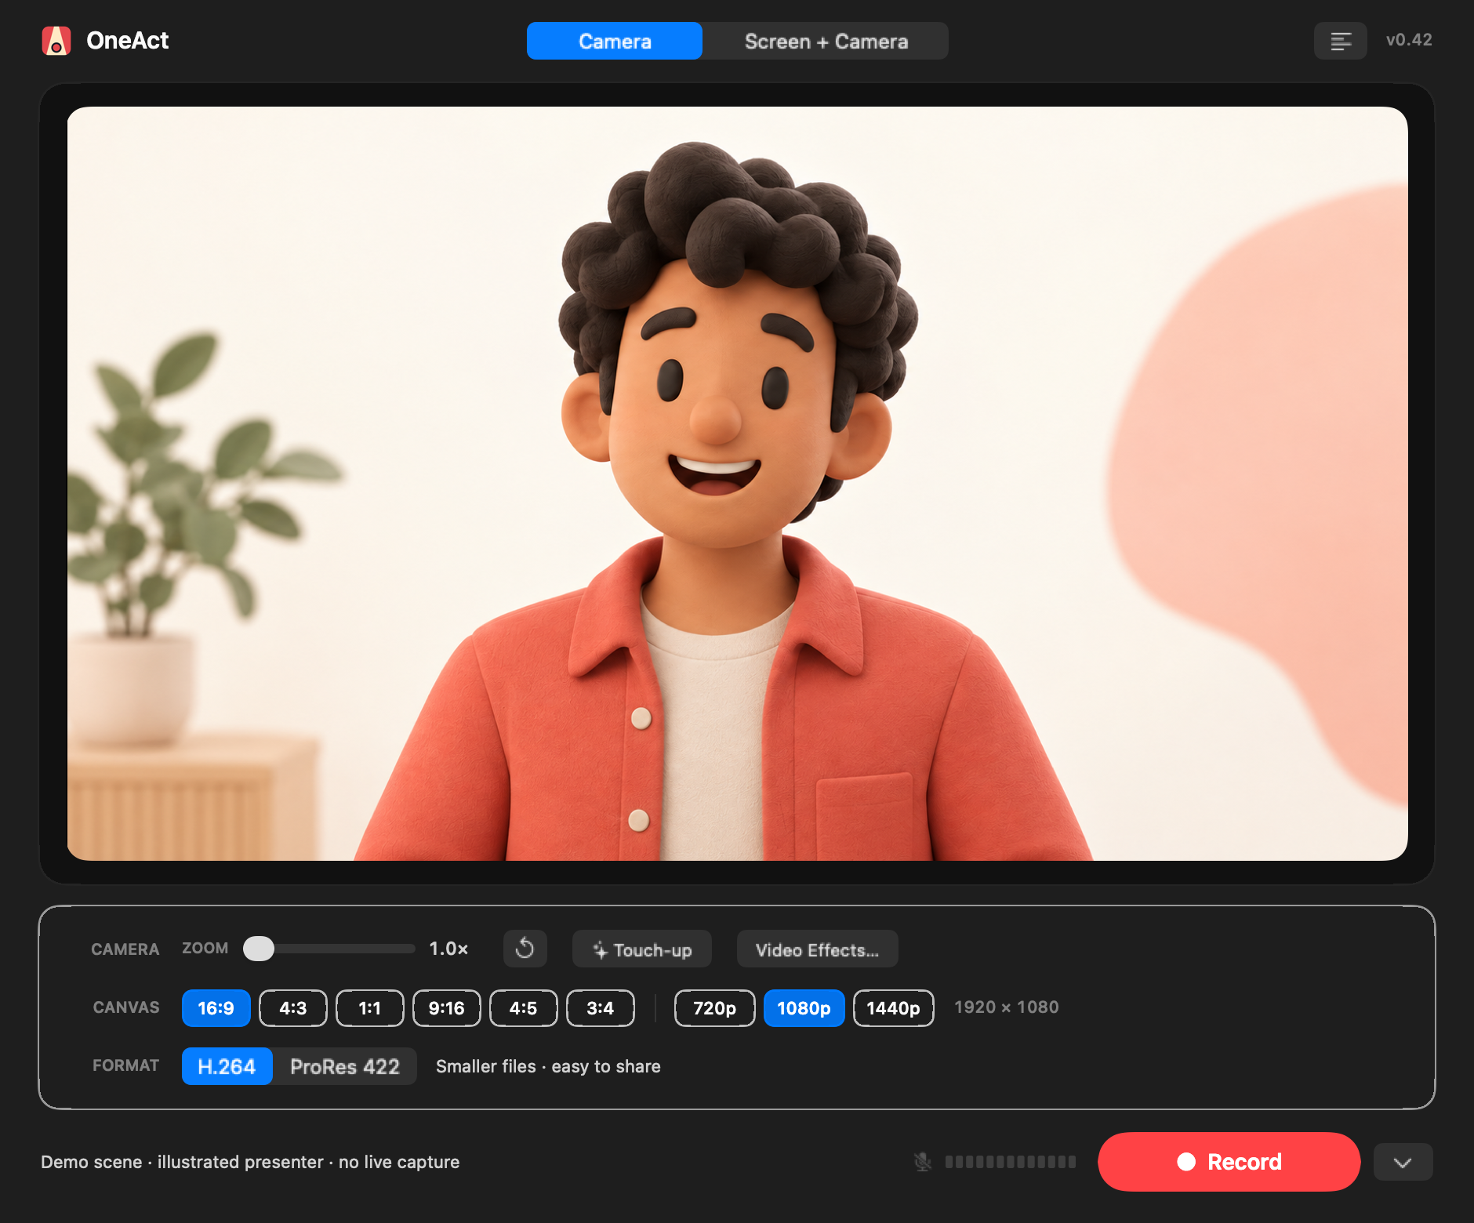Set resolution to 1080p

pos(804,1008)
